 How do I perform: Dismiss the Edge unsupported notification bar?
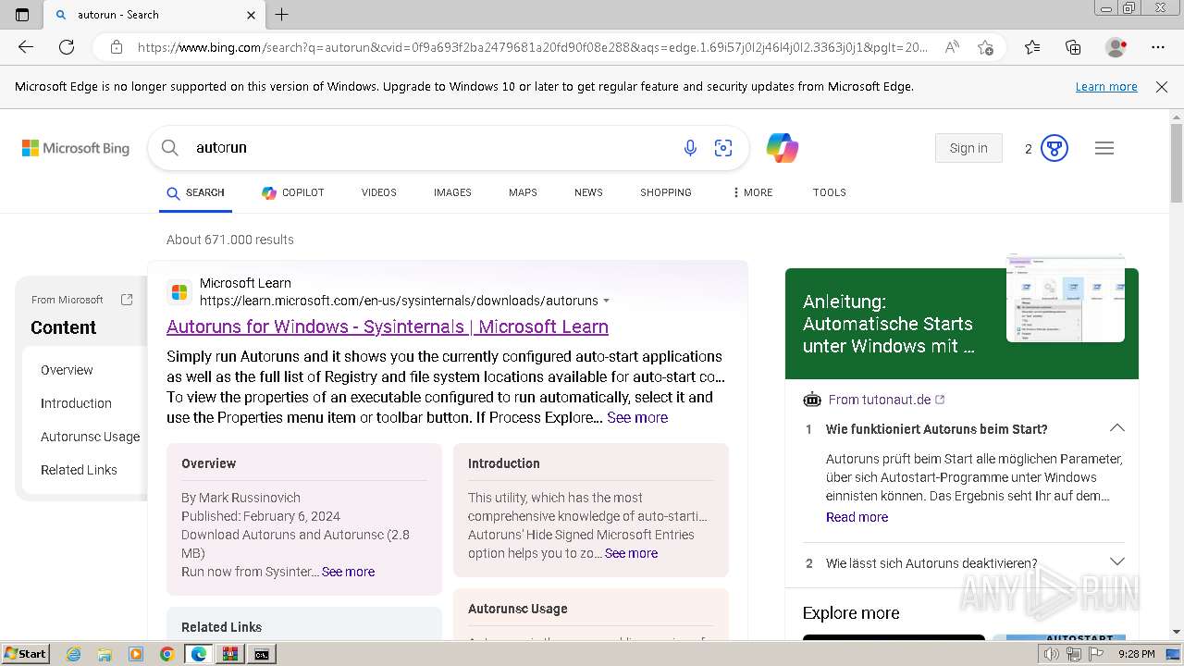coord(1162,87)
